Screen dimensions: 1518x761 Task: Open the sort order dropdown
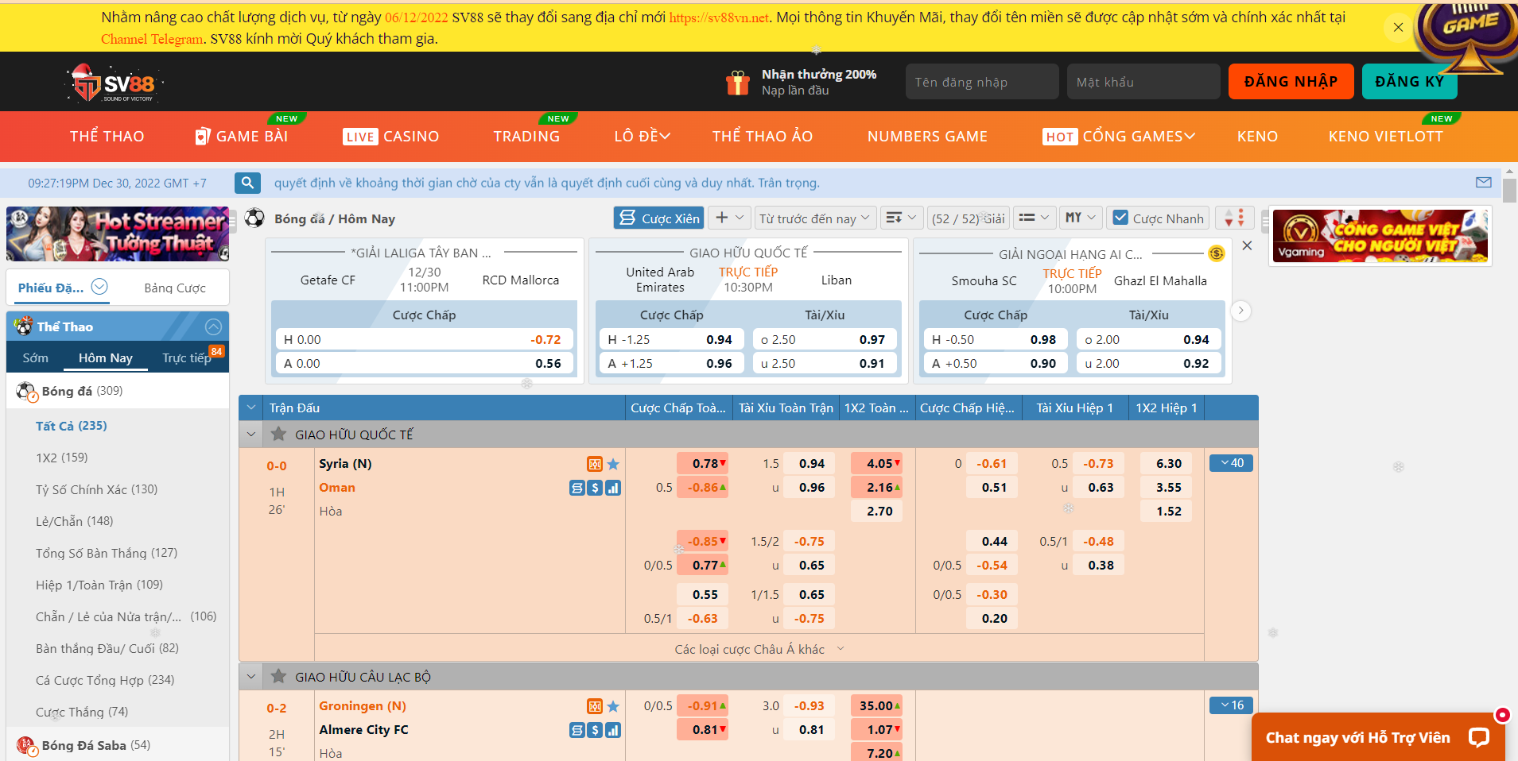tap(901, 218)
